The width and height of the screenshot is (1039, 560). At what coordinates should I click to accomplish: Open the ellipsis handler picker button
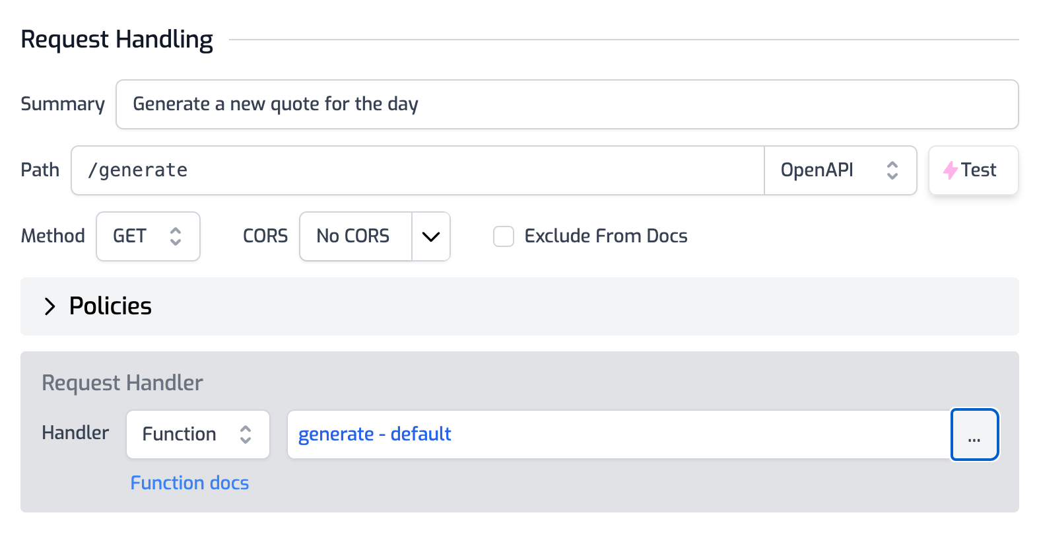[x=974, y=435]
